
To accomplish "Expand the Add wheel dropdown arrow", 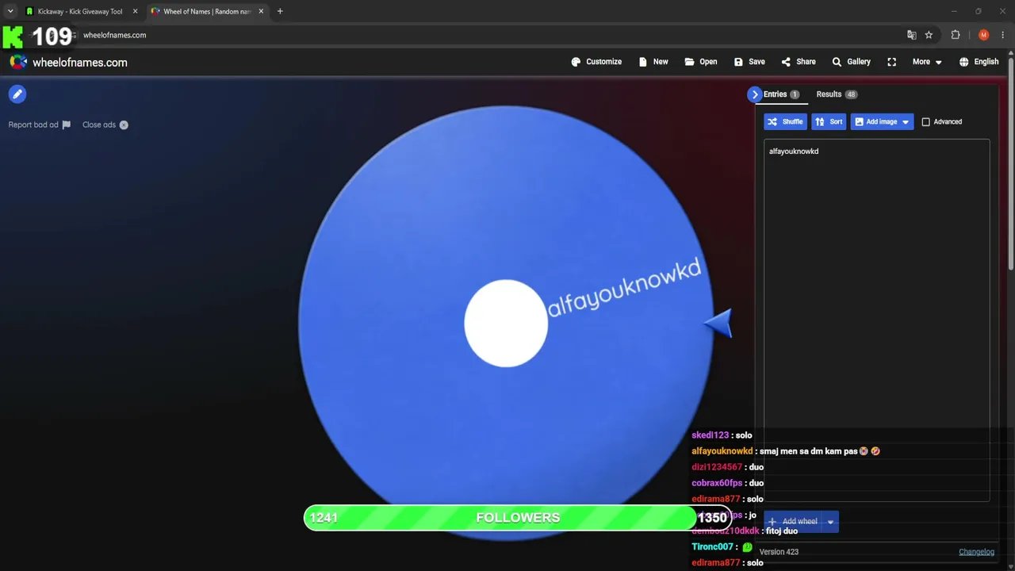I will click(x=830, y=522).
